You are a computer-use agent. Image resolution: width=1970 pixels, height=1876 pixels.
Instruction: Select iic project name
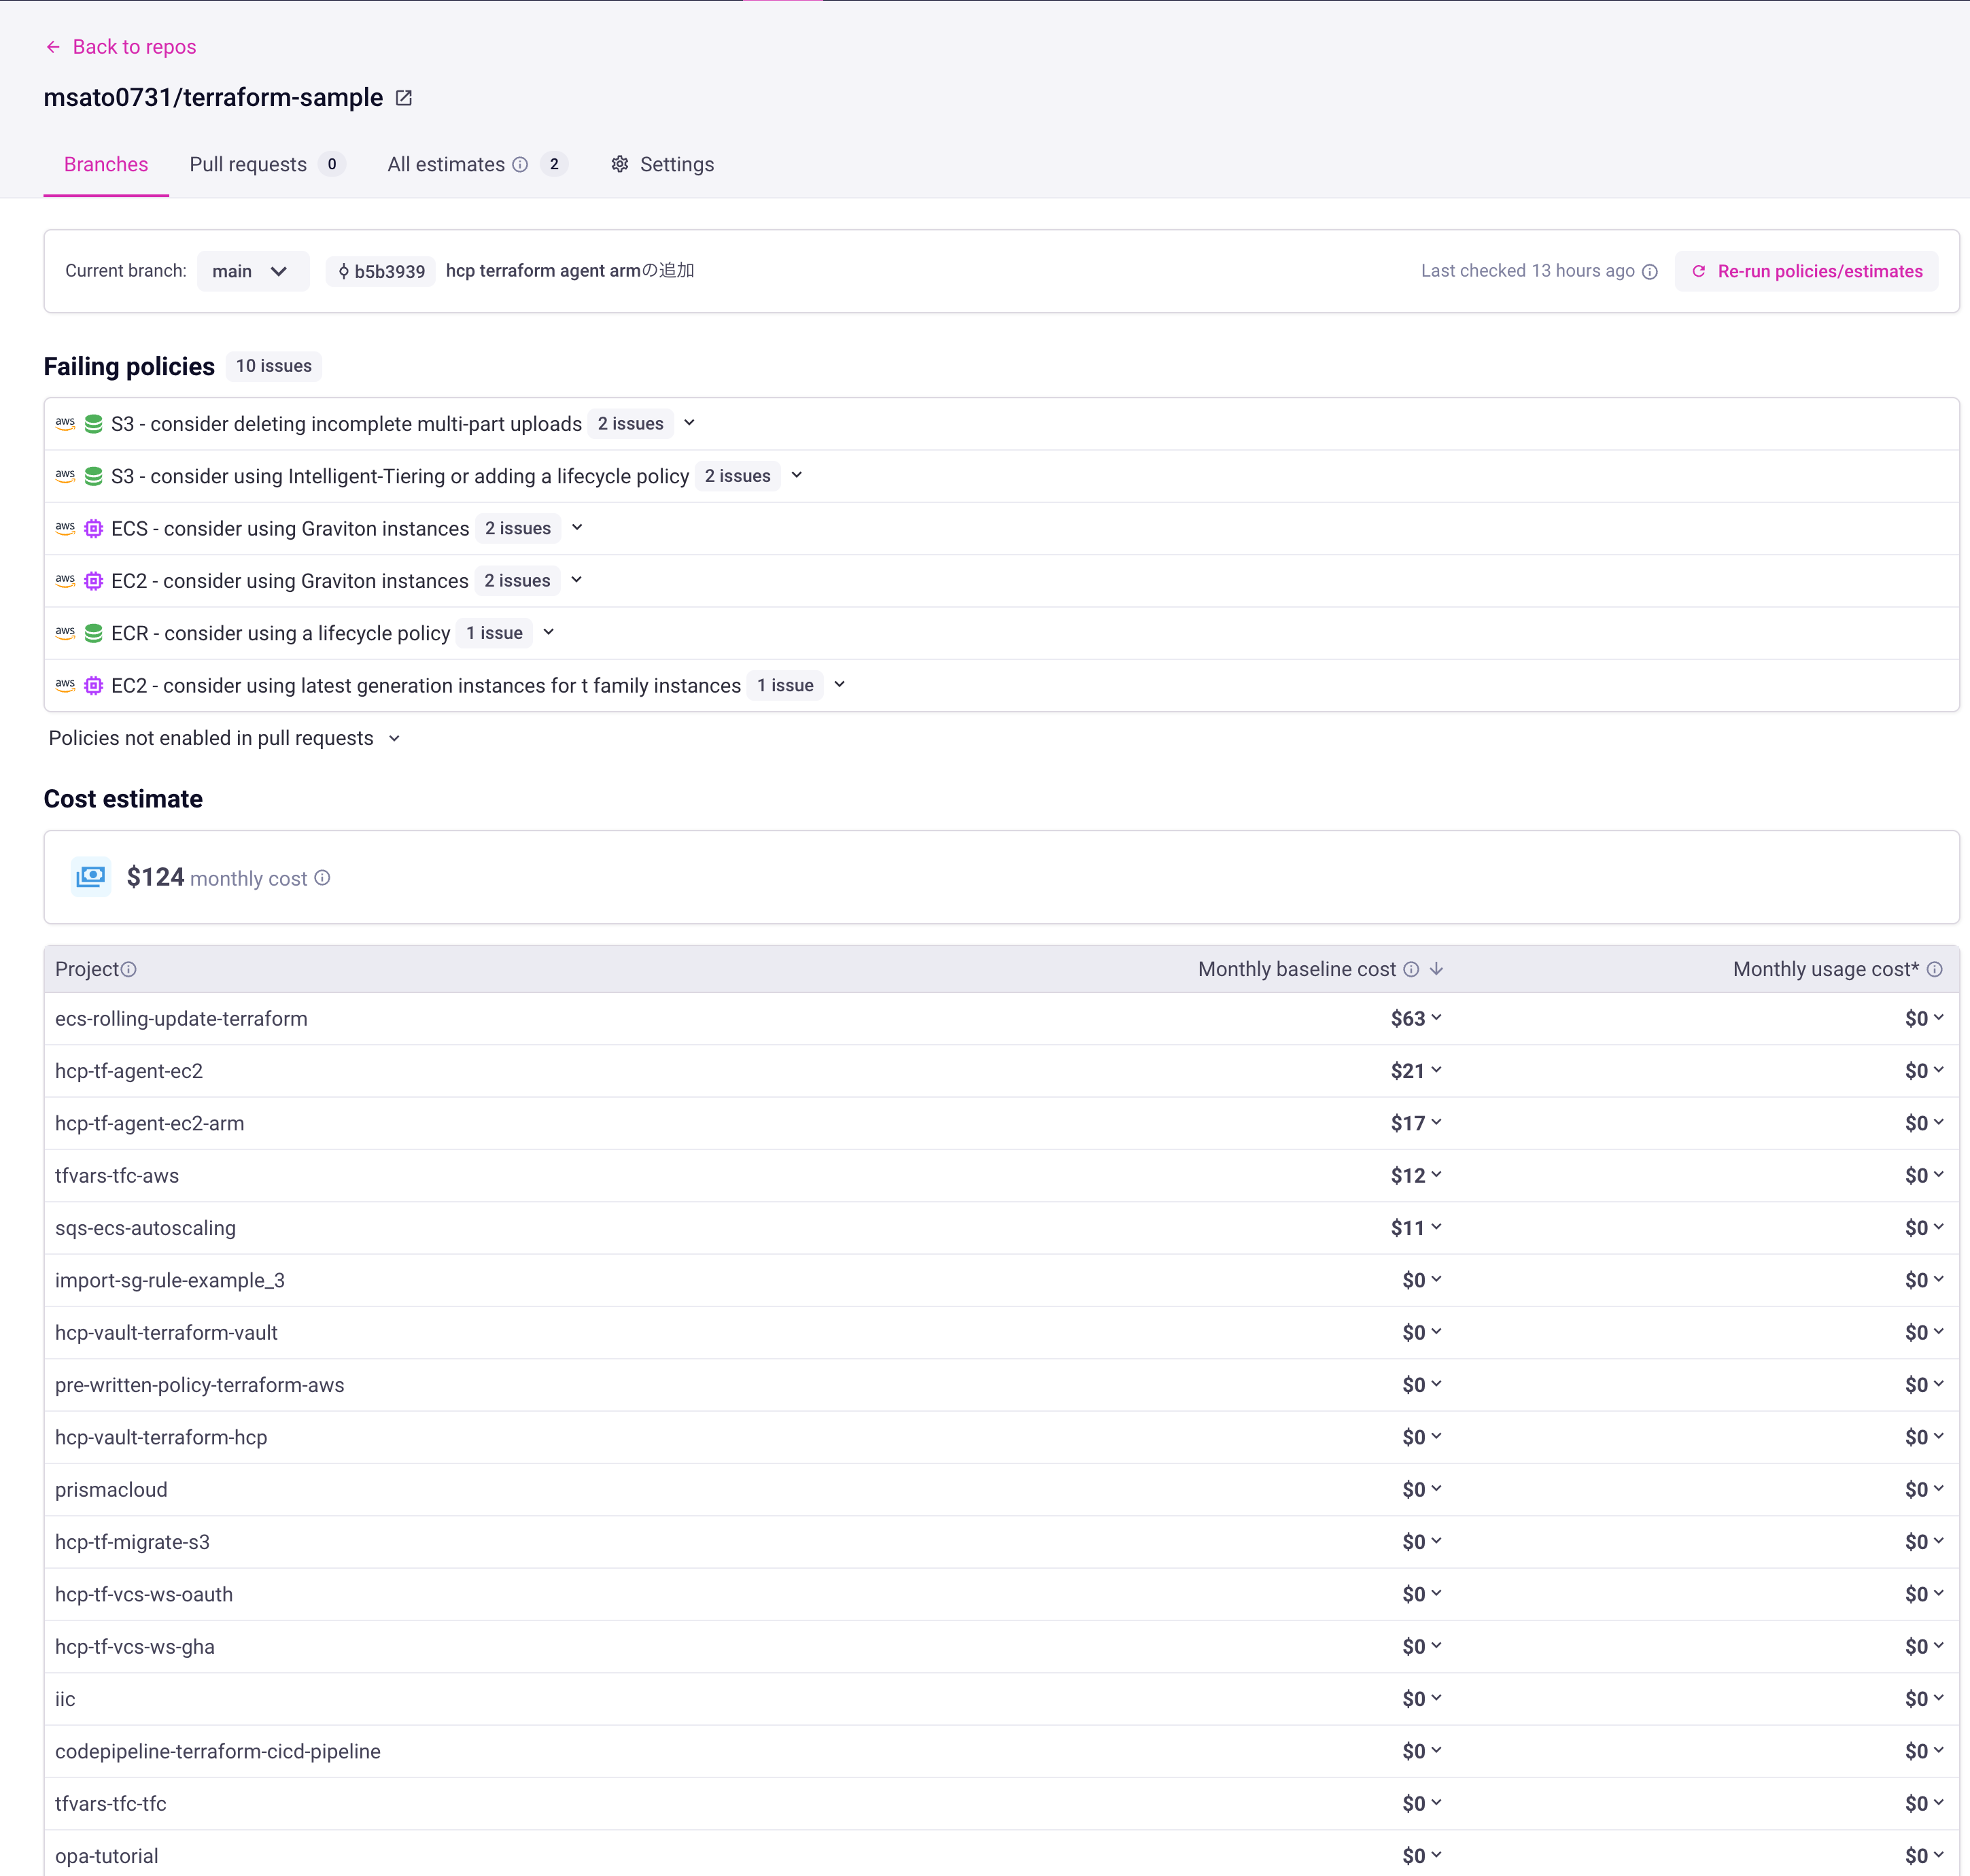coord(65,1699)
